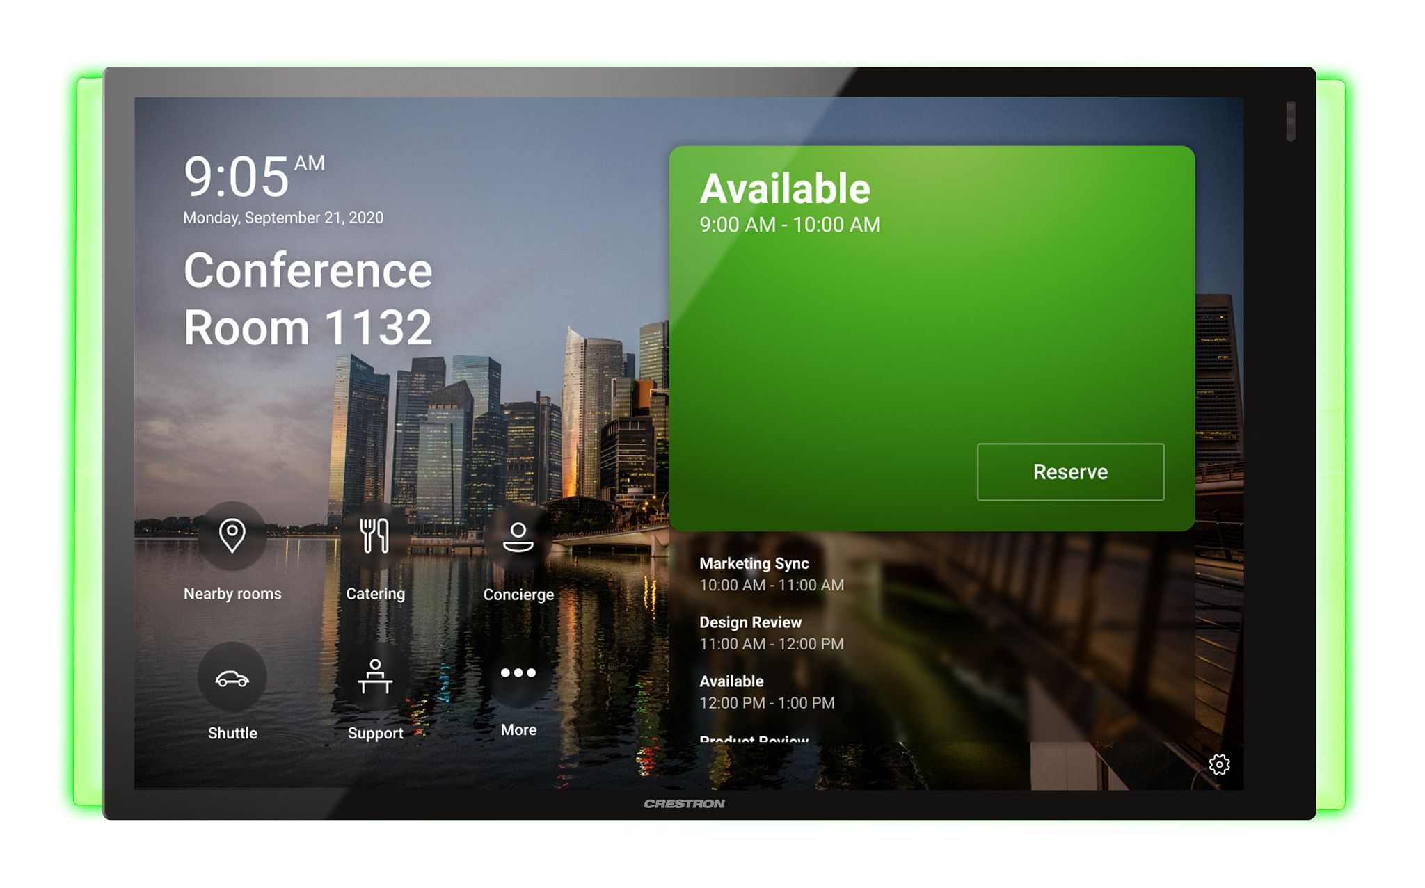Tap the Conference Room 1132 title
This screenshot has width=1425, height=888.
pyautogui.click(x=308, y=299)
